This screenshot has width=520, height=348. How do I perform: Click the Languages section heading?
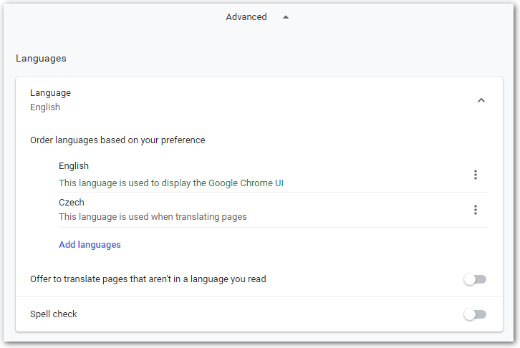coord(41,59)
